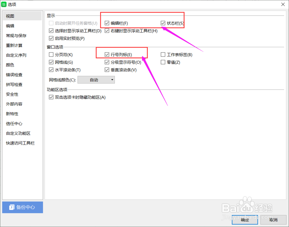Open the 重新计算 category
The width and height of the screenshot is (289, 227).
(x=22, y=45)
